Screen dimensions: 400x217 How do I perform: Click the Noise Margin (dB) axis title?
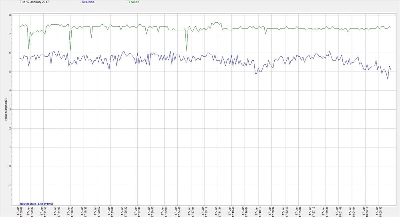click(x=6, y=110)
